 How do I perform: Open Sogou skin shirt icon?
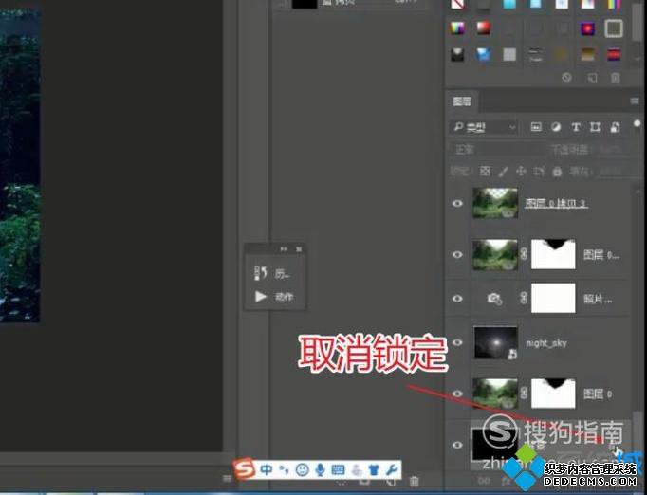tap(374, 469)
